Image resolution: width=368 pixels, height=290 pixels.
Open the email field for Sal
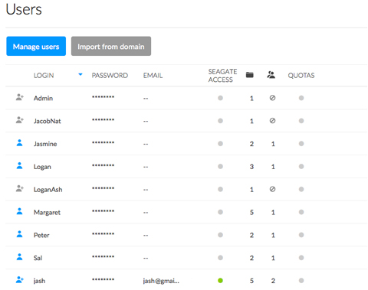[x=146, y=258]
